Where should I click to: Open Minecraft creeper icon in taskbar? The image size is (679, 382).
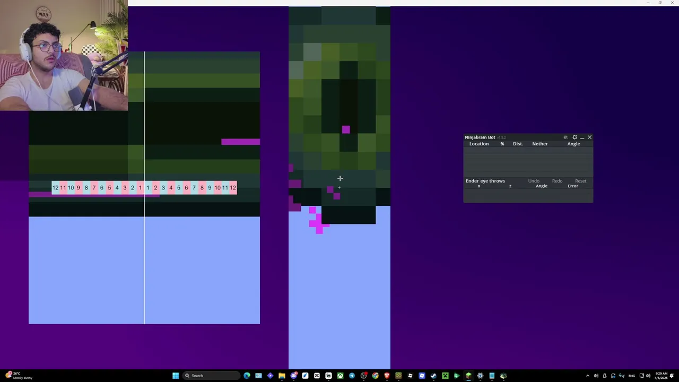445,376
